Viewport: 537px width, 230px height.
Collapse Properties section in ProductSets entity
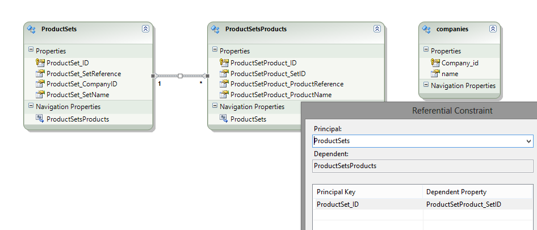point(31,51)
